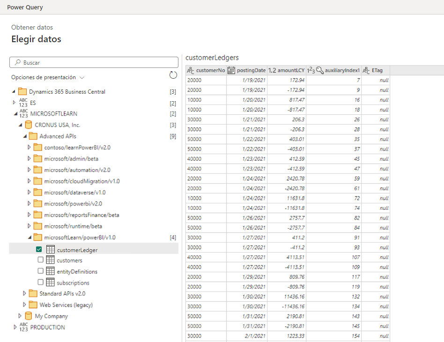This screenshot has height=342, width=444.
Task: Collapse the MICROSOFTLEARN environment node
Action: [x=15, y=114]
